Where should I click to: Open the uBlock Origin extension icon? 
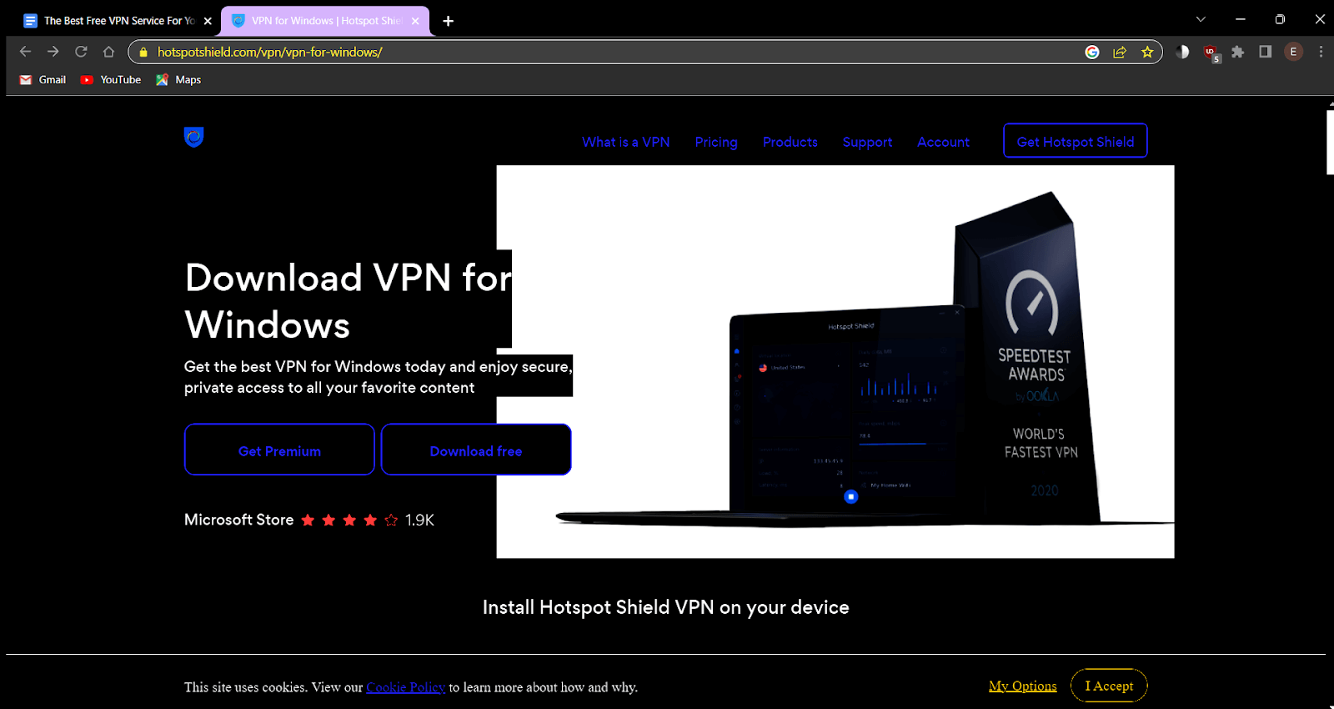tap(1211, 53)
